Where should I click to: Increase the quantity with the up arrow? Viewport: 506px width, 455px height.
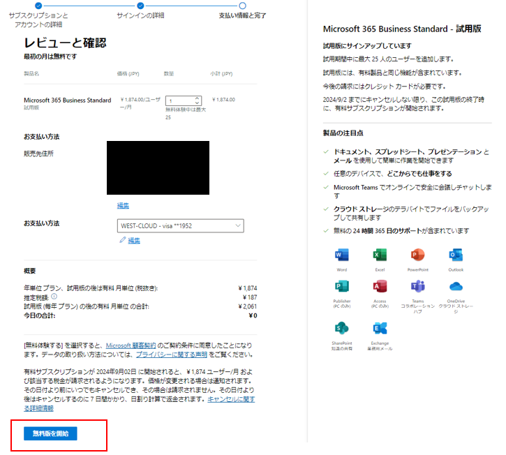(197, 98)
